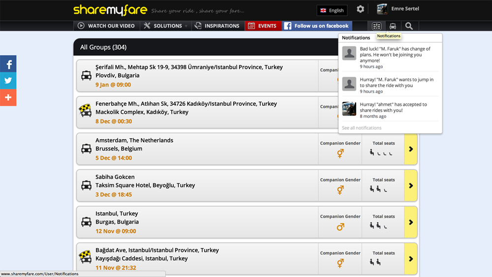Click car icon of Plovdiv, Bulgaria group
Image resolution: width=492 pixels, height=277 pixels.
(x=86, y=75)
